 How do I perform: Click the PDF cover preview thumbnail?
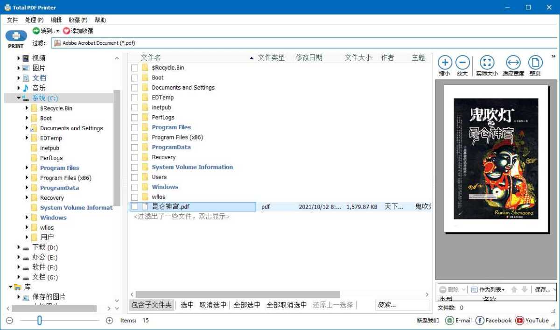[x=496, y=159]
